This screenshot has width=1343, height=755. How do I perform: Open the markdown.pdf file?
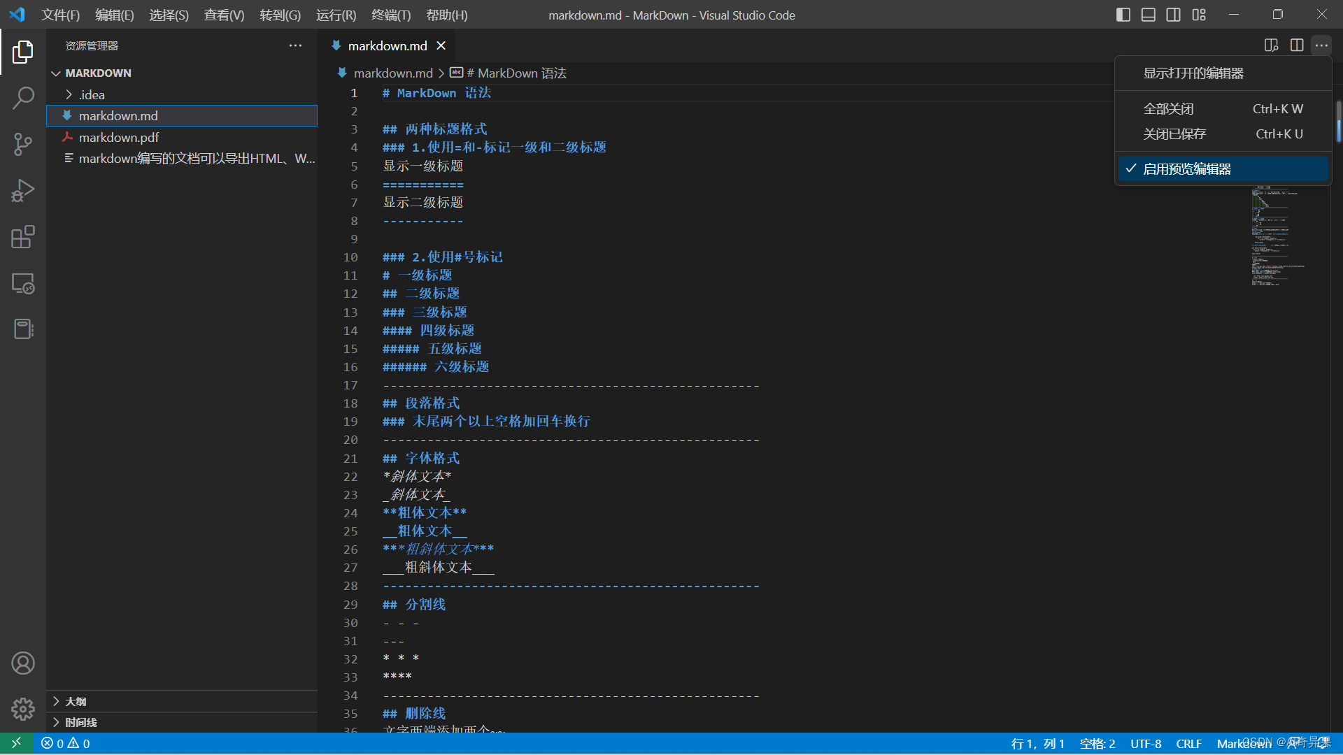(x=119, y=137)
